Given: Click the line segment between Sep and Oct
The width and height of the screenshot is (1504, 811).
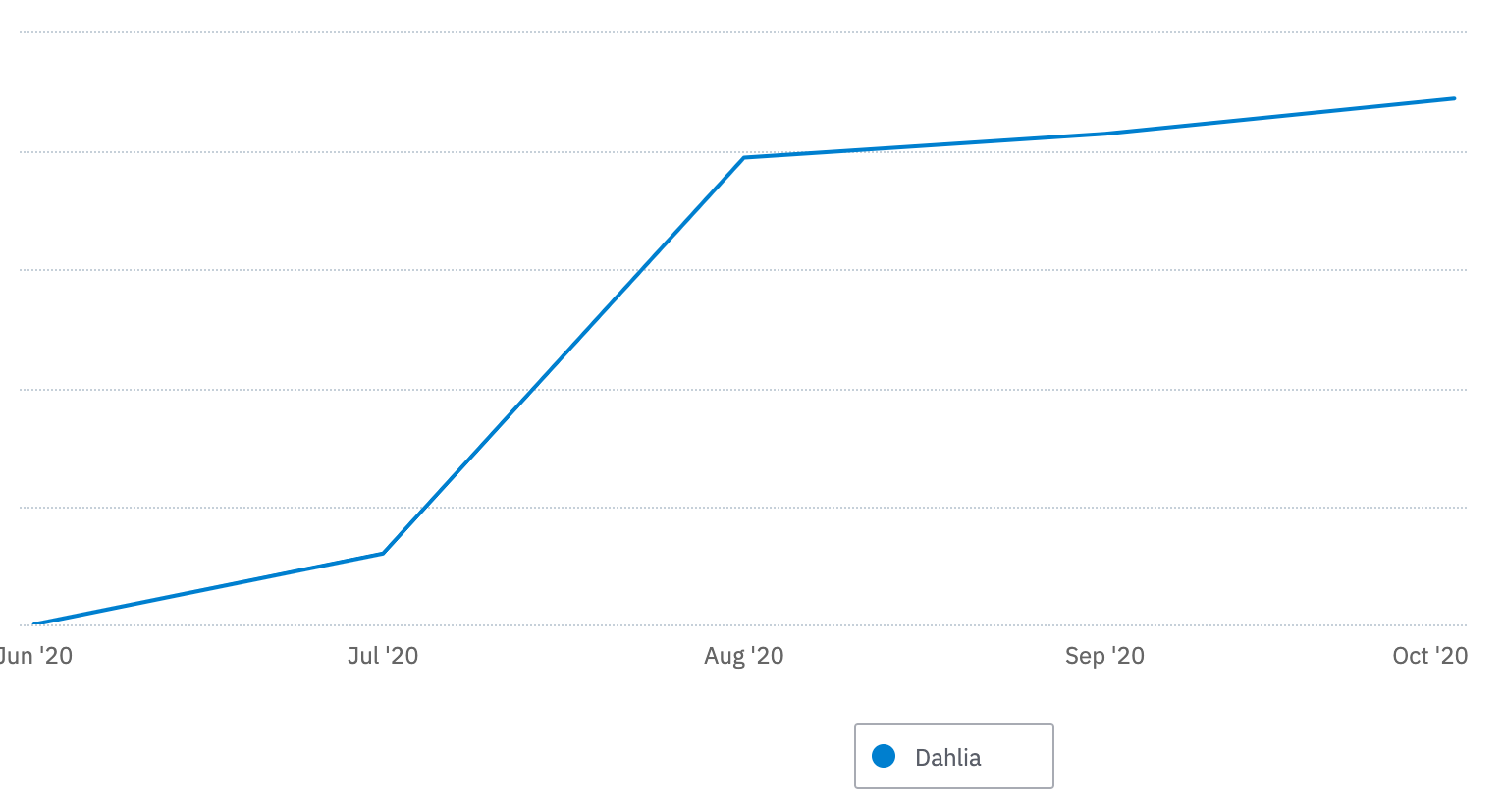Looking at the screenshot, I should tap(1280, 116).
